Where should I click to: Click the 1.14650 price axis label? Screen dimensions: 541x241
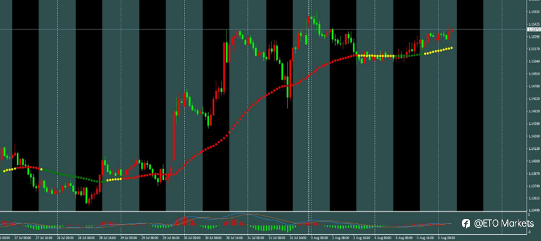pyautogui.click(x=534, y=99)
